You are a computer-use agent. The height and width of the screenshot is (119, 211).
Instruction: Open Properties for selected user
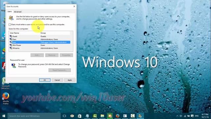[x=66, y=55]
